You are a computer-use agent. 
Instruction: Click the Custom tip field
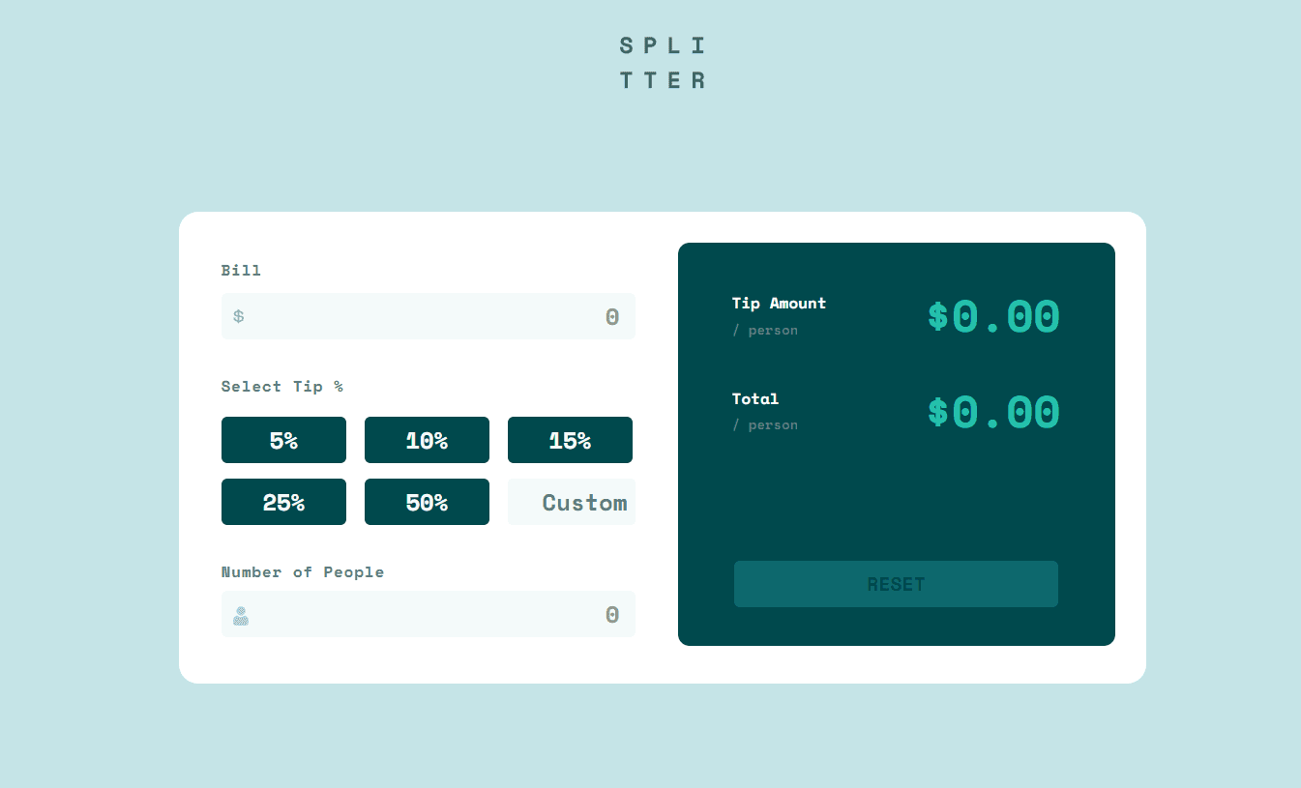point(571,502)
